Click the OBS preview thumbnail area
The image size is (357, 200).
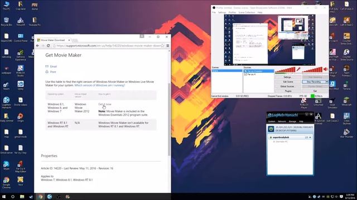[x=269, y=40]
